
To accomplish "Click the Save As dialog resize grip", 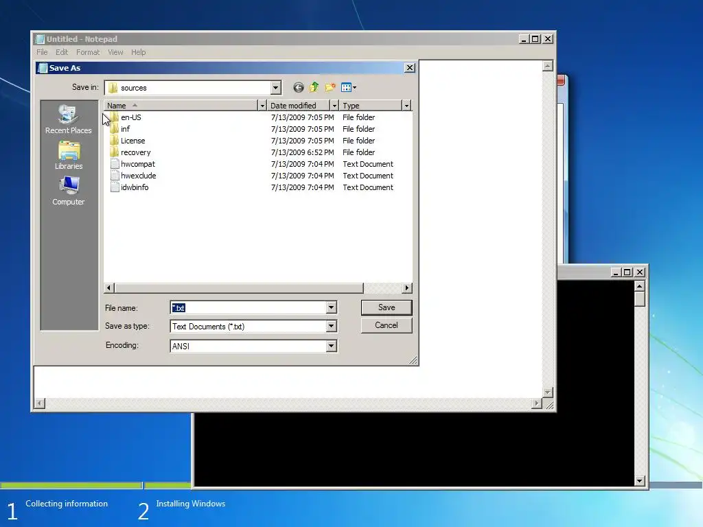I will click(413, 360).
